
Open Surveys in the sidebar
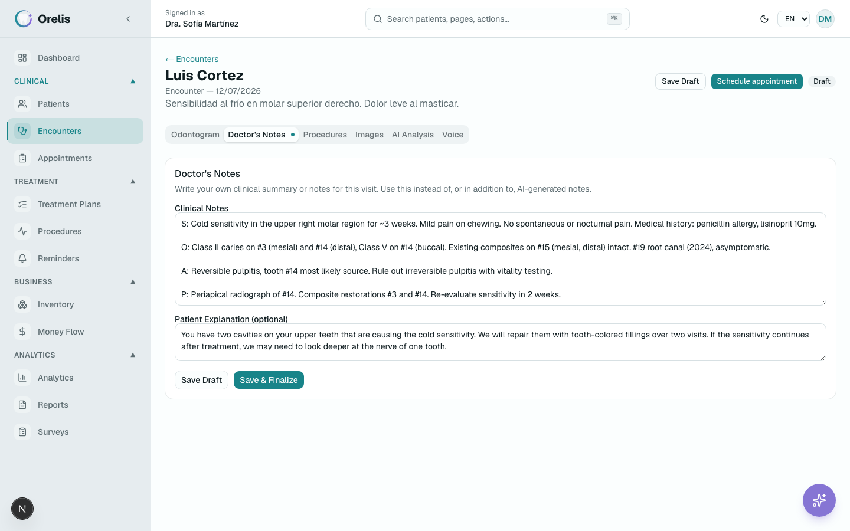75,432
